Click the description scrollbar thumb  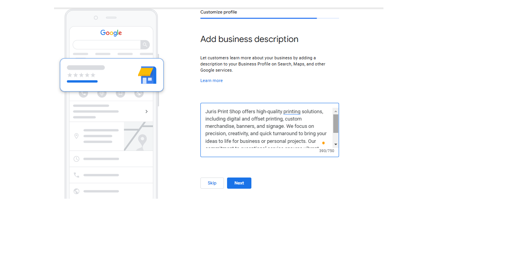tap(336, 124)
